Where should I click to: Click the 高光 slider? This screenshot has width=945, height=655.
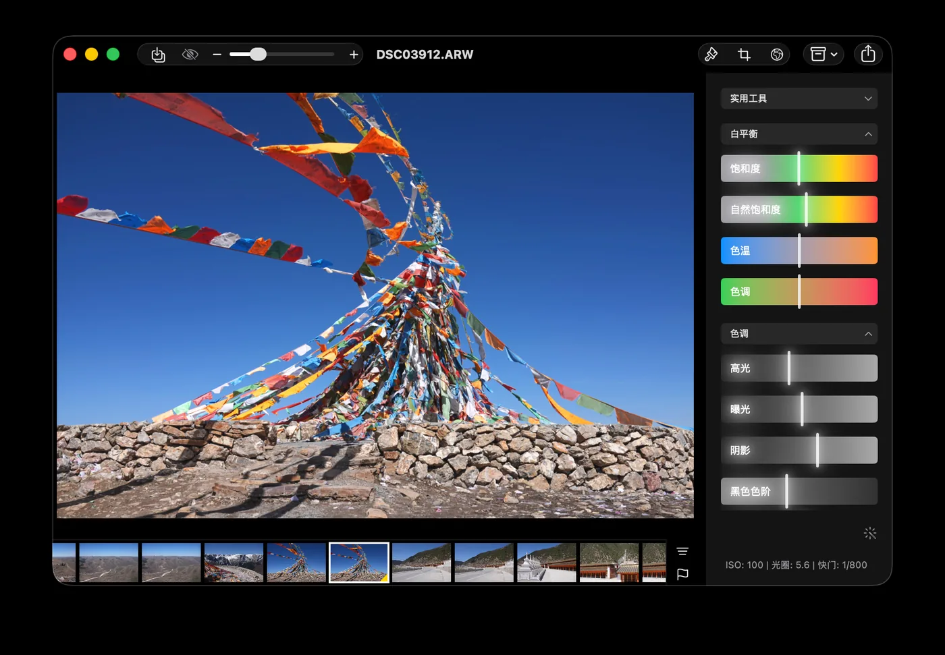pyautogui.click(x=799, y=368)
